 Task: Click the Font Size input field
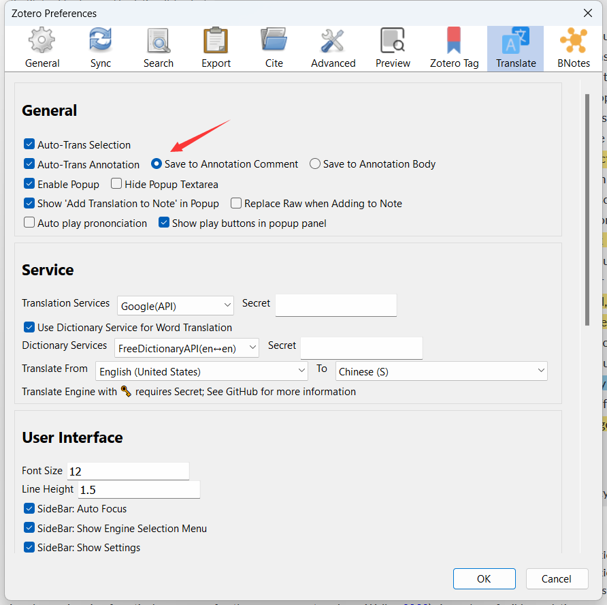click(128, 471)
